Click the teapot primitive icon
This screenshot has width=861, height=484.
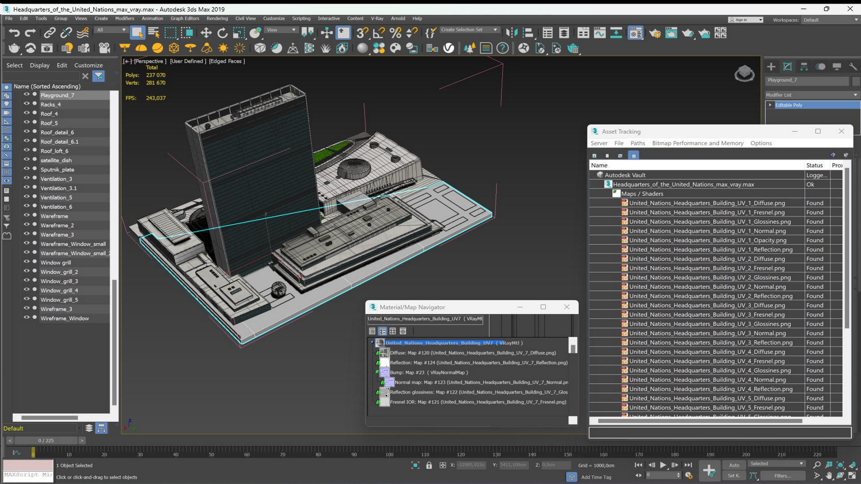click(14, 48)
